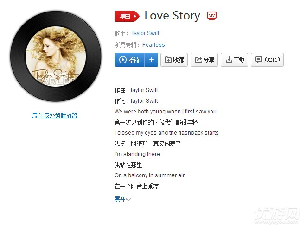
Task: Click the Fearless album cover on vinyl
Action: pos(56,56)
